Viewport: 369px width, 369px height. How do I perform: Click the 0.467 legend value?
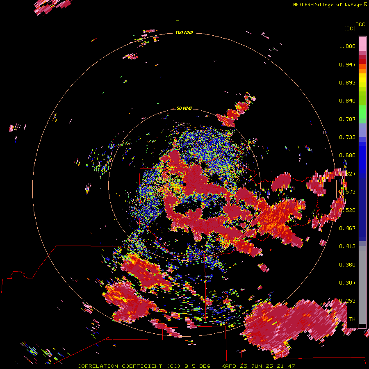tap(347, 228)
